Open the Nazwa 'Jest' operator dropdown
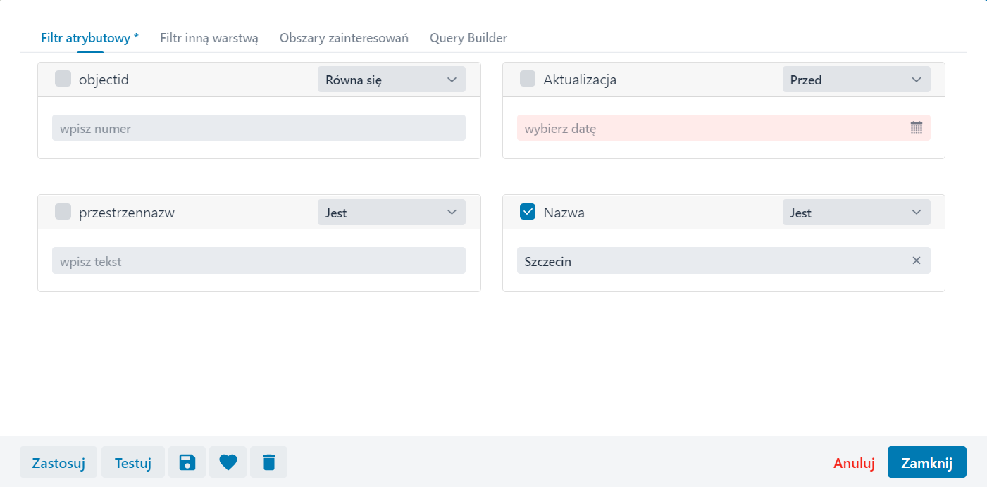Image resolution: width=987 pixels, height=487 pixels. 856,213
